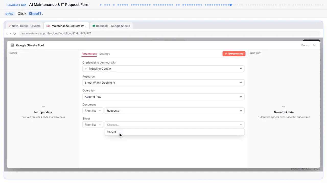The image size is (327, 183).
Task: Open the Ridgeline Google credential dropdown
Action: tap(163, 69)
